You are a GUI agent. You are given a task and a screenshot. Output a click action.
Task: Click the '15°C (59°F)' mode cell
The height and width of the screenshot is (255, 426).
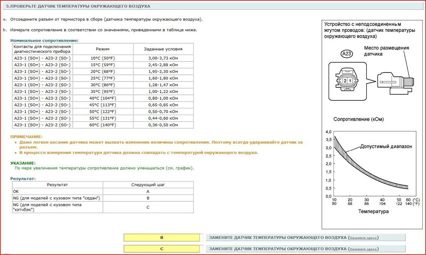point(103,65)
